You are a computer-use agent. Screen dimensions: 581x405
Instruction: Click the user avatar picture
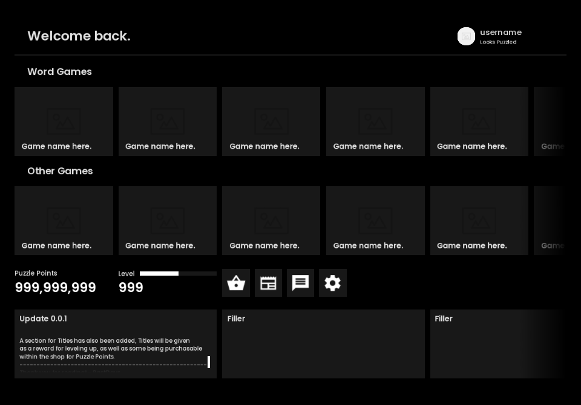pyautogui.click(x=466, y=36)
